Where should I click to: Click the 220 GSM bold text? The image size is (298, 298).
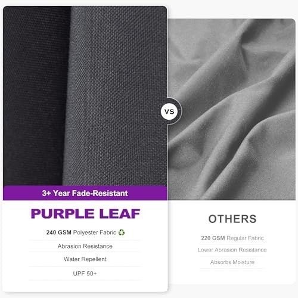click(213, 238)
